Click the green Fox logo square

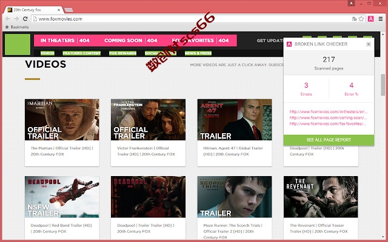tap(18, 44)
